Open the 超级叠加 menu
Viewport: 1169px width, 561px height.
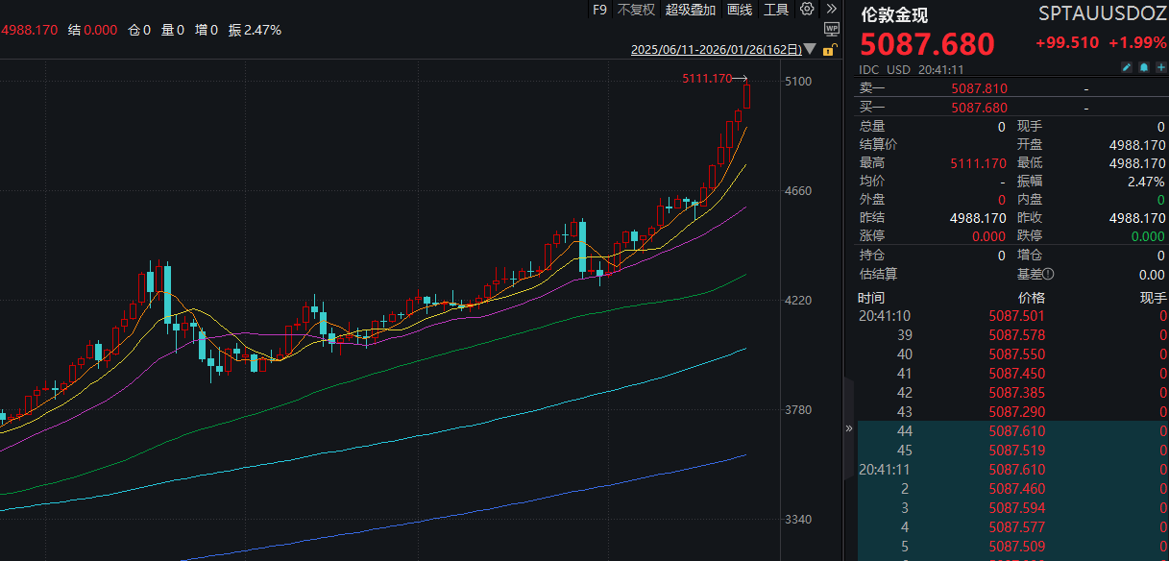click(x=691, y=10)
